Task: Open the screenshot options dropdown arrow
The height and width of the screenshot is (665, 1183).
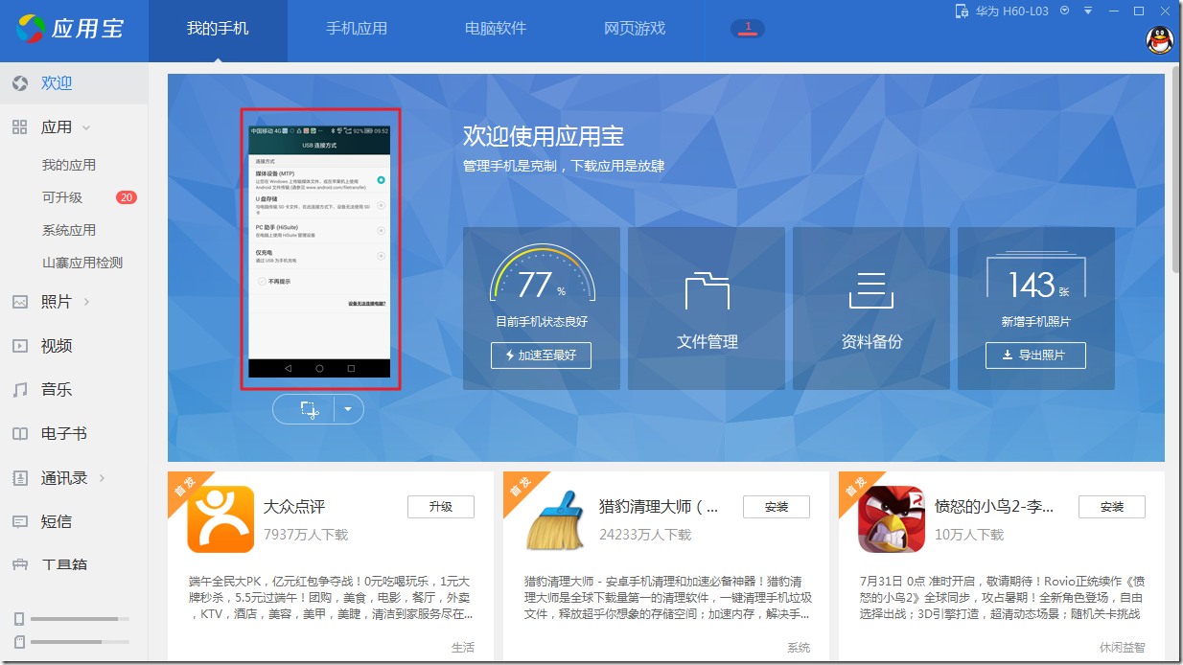Action: (x=348, y=409)
